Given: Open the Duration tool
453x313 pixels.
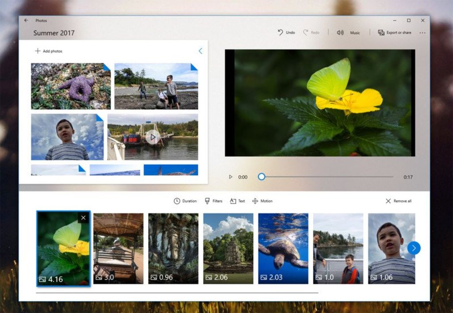Looking at the screenshot, I should click(185, 201).
